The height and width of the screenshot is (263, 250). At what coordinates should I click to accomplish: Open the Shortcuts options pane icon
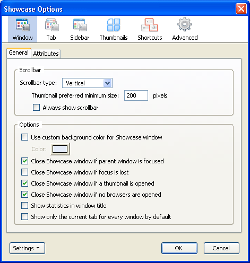(x=150, y=29)
